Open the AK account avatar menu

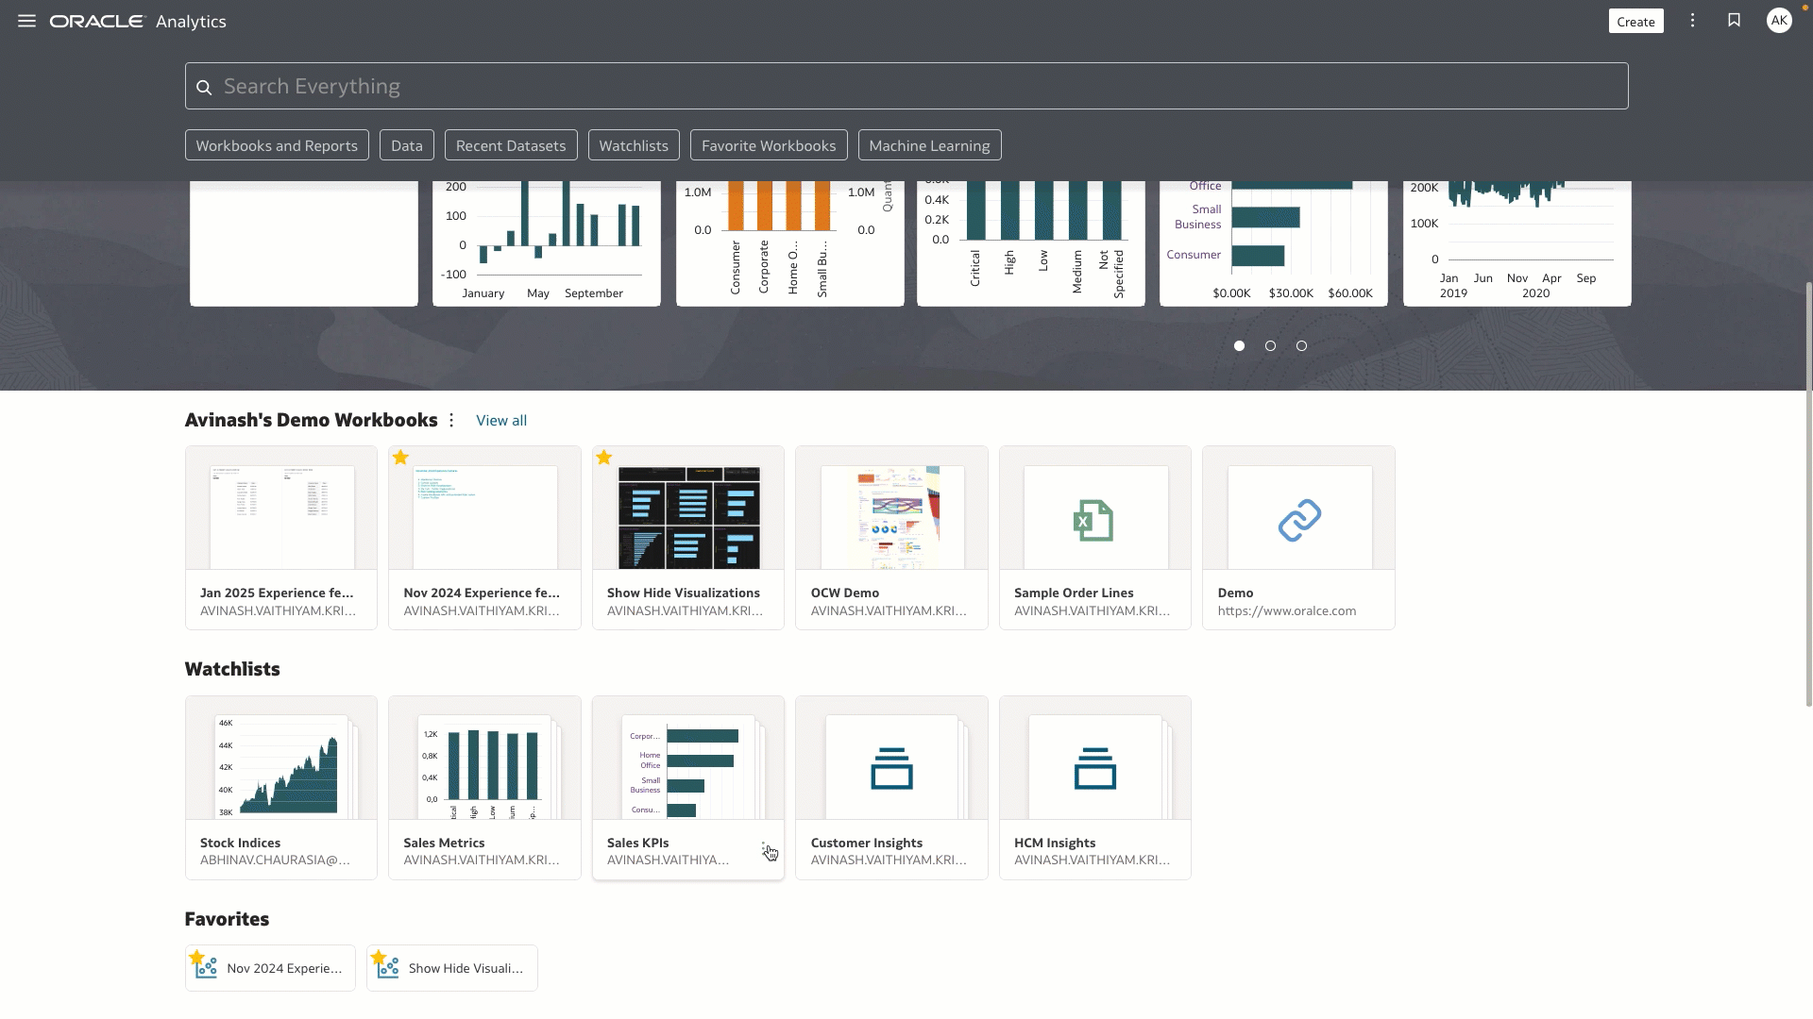click(1779, 20)
